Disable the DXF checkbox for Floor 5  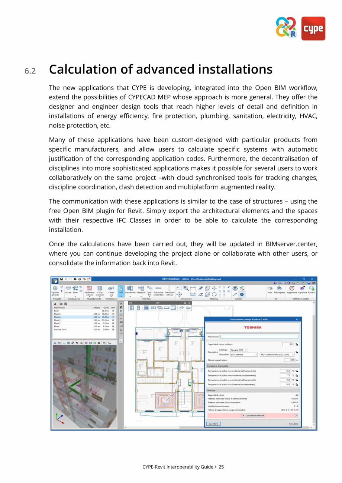pos(113,314)
